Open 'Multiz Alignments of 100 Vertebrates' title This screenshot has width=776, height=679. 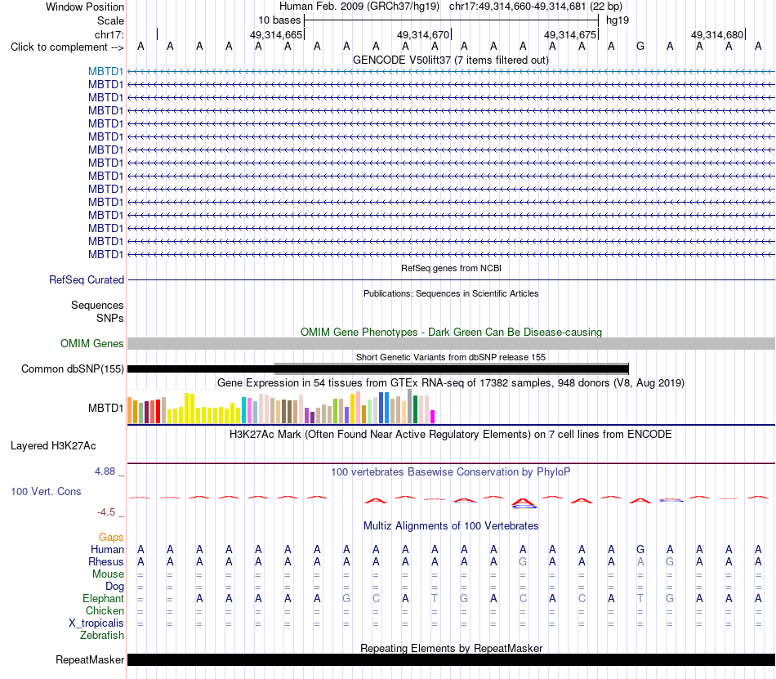point(451,526)
